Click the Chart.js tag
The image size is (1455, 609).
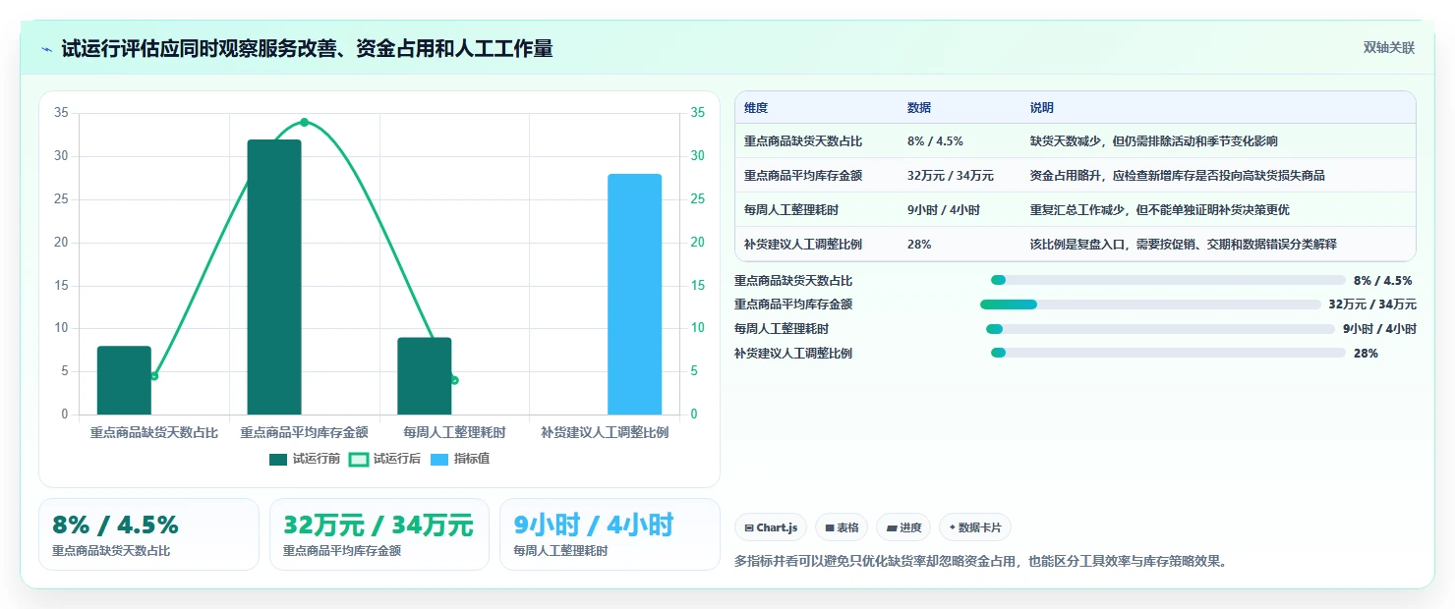coord(771,527)
